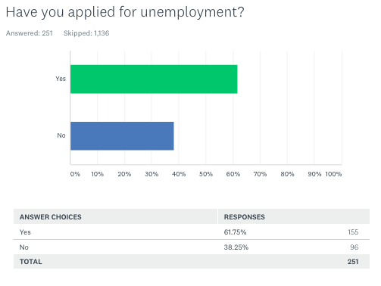Click the RESPONSES column header

click(x=245, y=217)
